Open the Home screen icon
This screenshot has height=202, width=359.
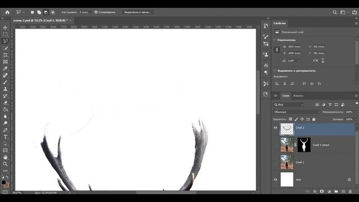7,12
